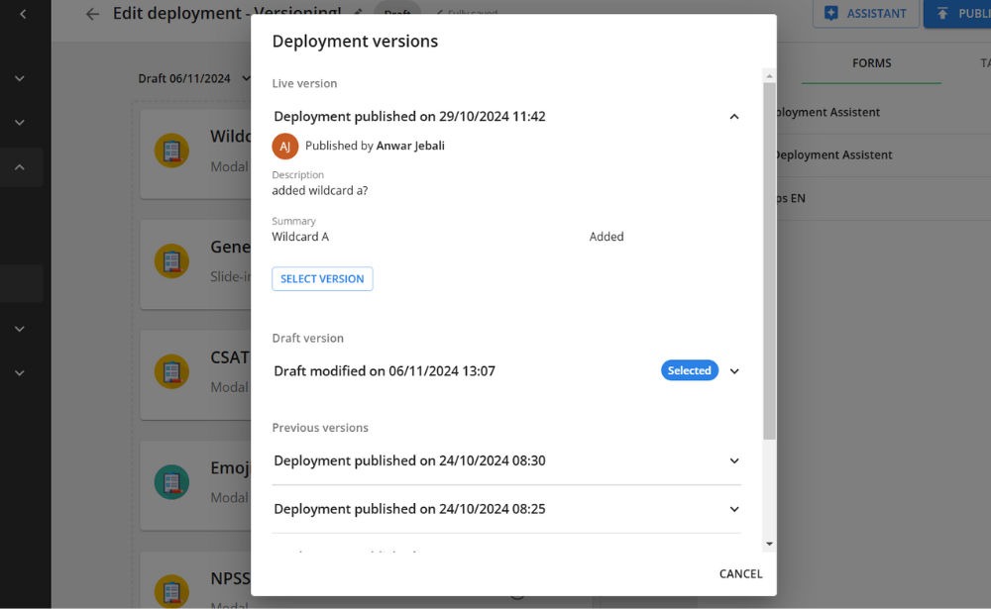Click the back arrow beside Edit deployment

[92, 13]
